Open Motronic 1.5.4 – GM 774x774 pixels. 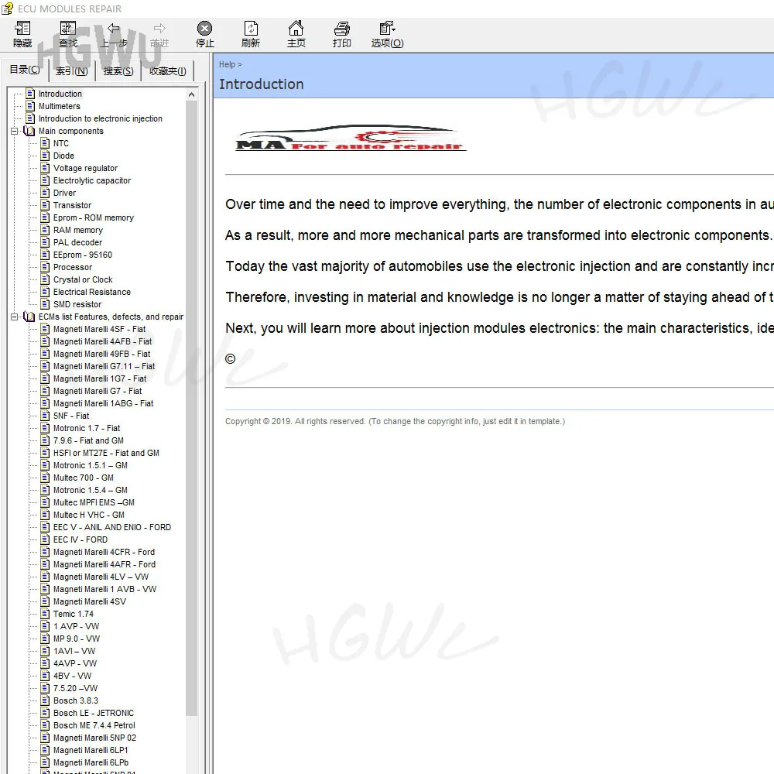click(x=91, y=490)
